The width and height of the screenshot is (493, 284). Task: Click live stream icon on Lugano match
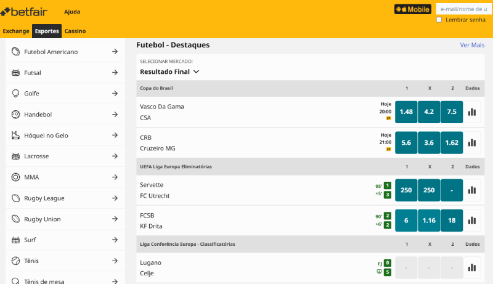[x=379, y=272]
